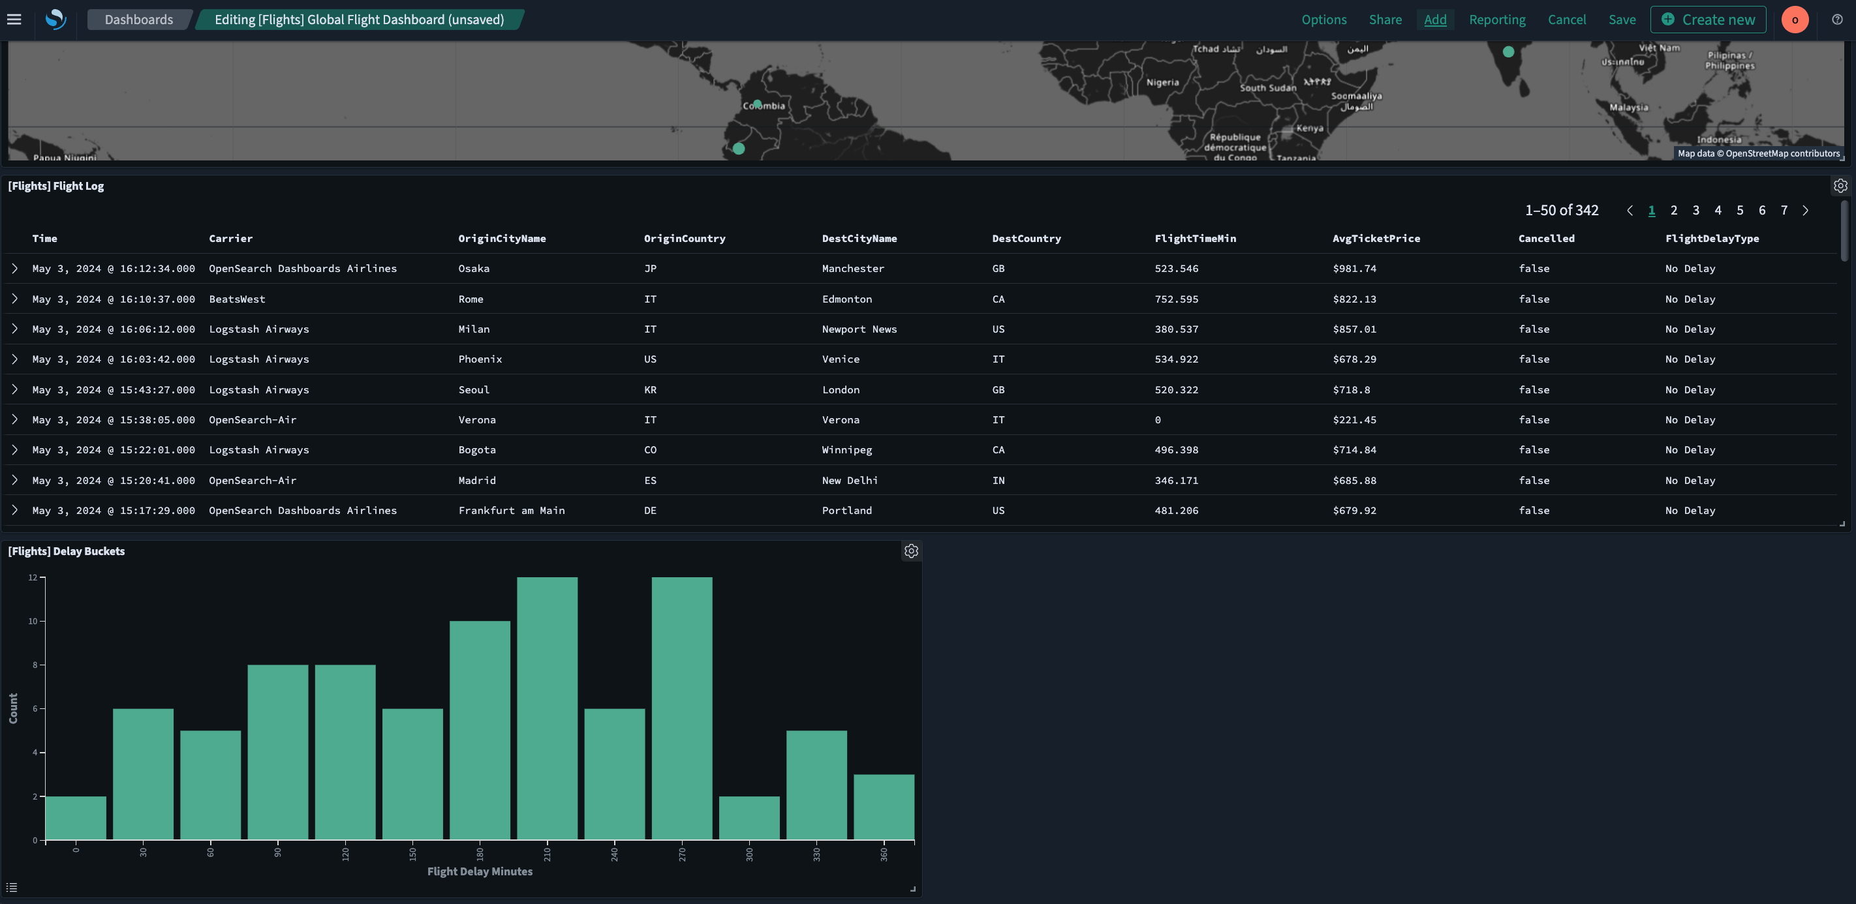Cancel dashboard editing
Image resolution: width=1856 pixels, height=904 pixels.
pyautogui.click(x=1567, y=19)
